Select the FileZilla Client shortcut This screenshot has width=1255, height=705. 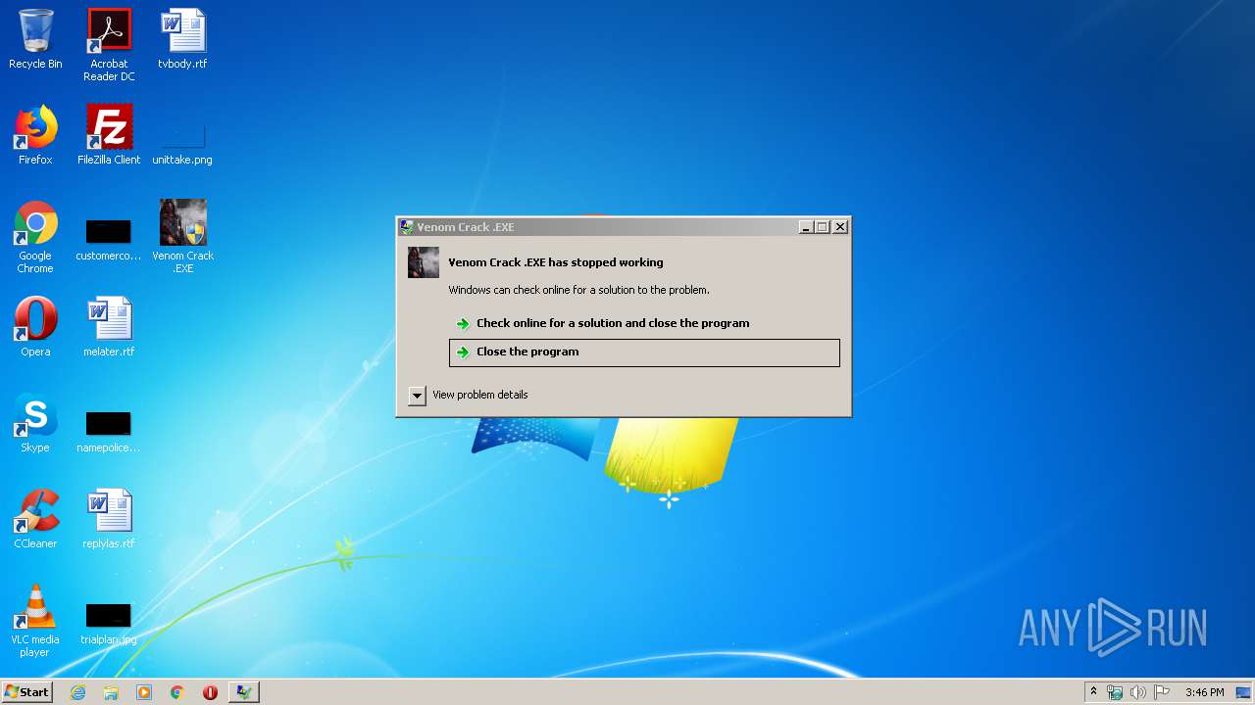[x=109, y=135]
